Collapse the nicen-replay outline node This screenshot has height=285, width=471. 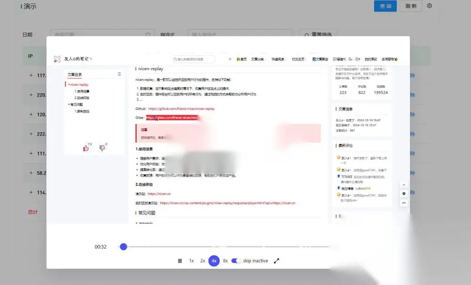pos(69,85)
